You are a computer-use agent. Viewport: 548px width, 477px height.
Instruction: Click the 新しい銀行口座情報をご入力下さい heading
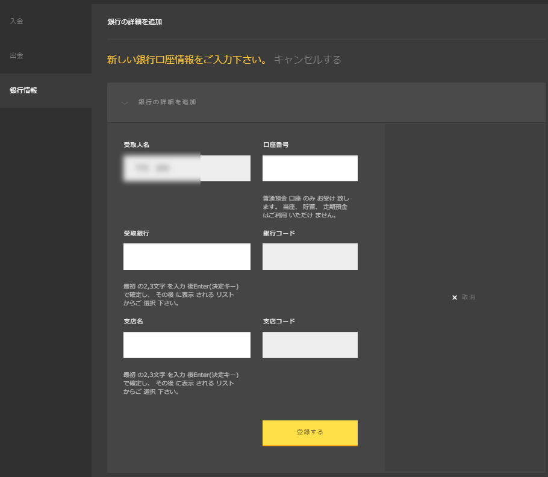[x=187, y=58]
